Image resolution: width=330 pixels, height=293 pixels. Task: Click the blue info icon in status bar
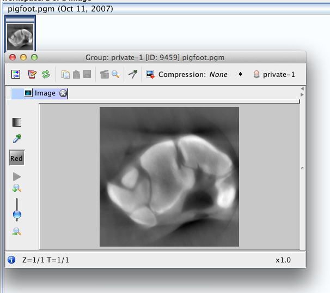[11, 260]
